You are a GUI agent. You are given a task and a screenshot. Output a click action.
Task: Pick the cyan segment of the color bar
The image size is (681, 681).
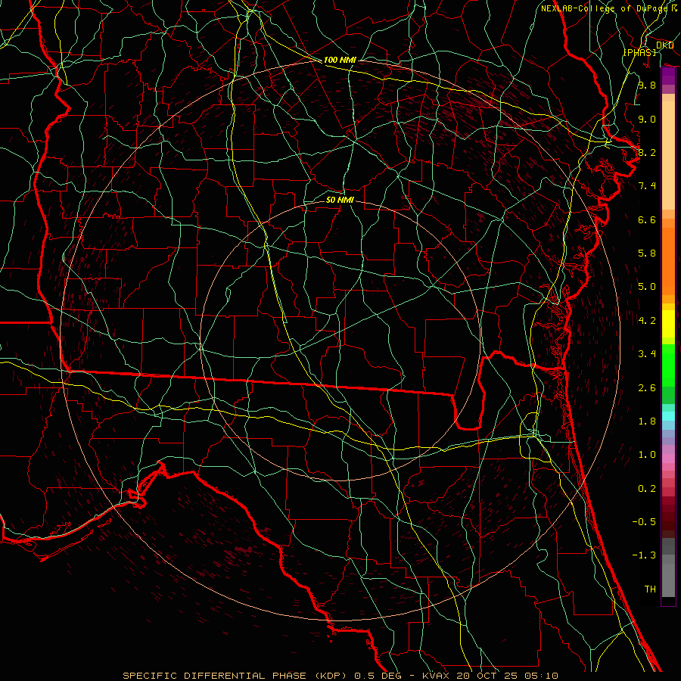[668, 415]
